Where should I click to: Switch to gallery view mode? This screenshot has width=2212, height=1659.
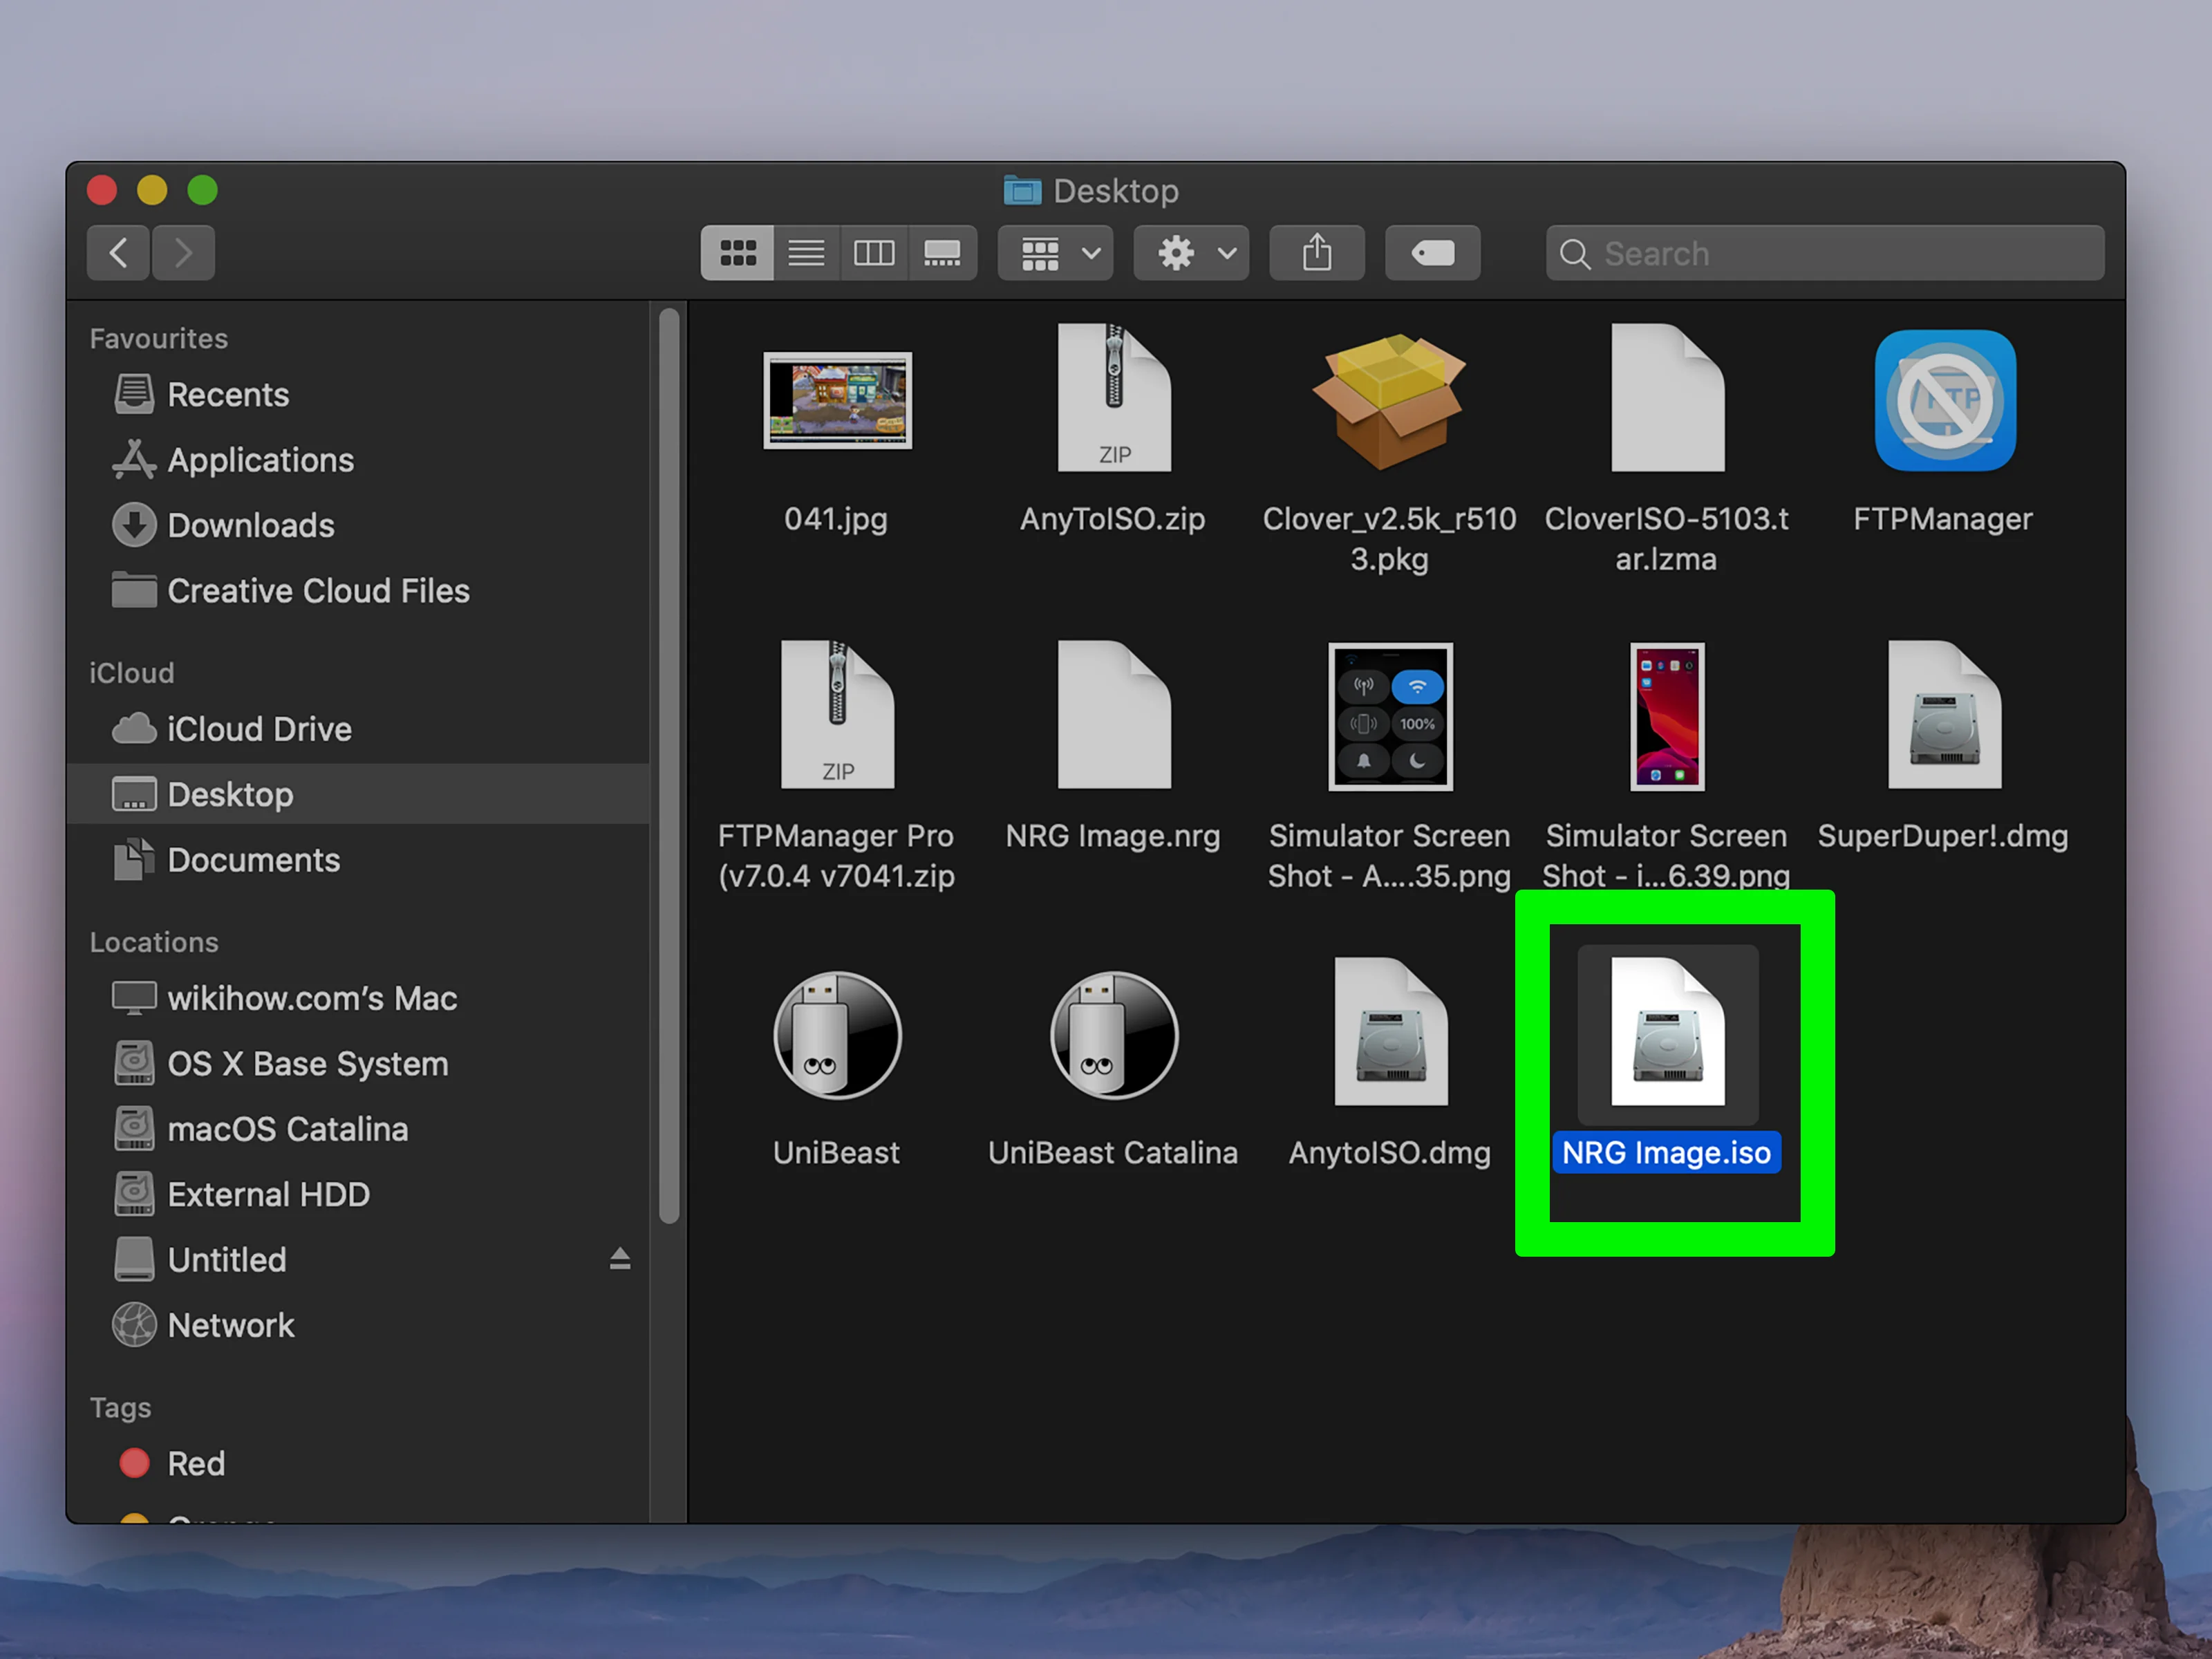click(942, 253)
